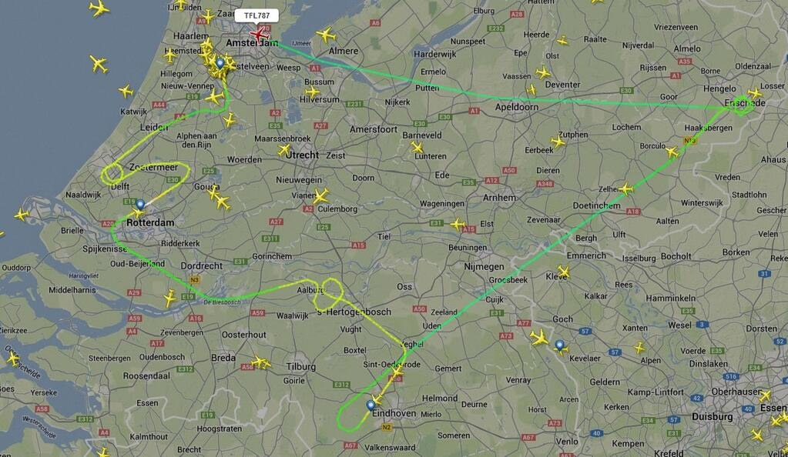Click the Eindhoven airport pin marker

tap(371, 405)
